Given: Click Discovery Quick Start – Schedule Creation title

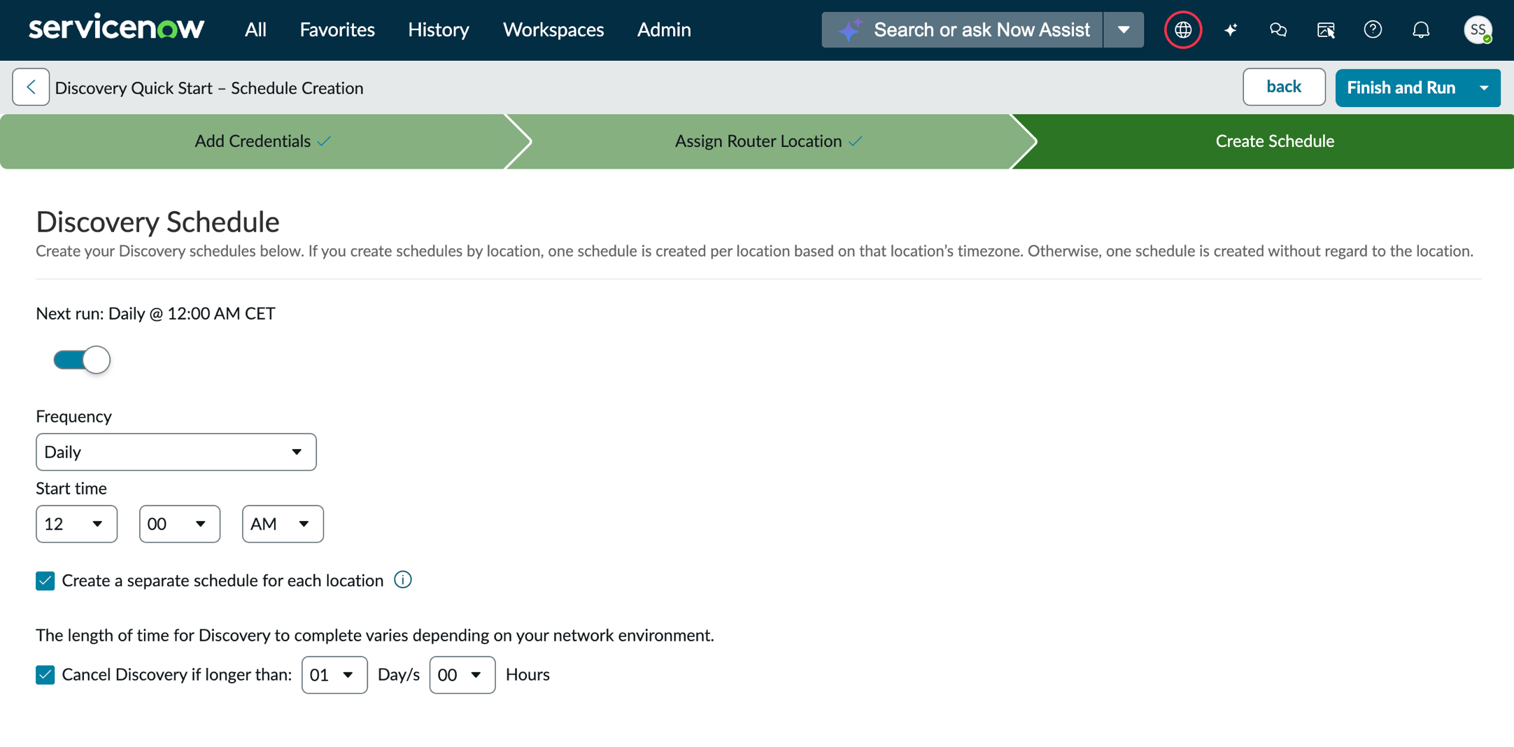Looking at the screenshot, I should point(209,88).
